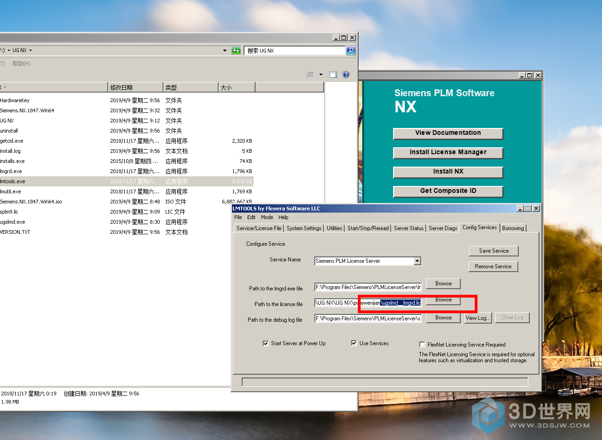Screen dimensions: 602x440
Task: Select the lmutil.exe file row
Action: pyautogui.click(x=127, y=191)
